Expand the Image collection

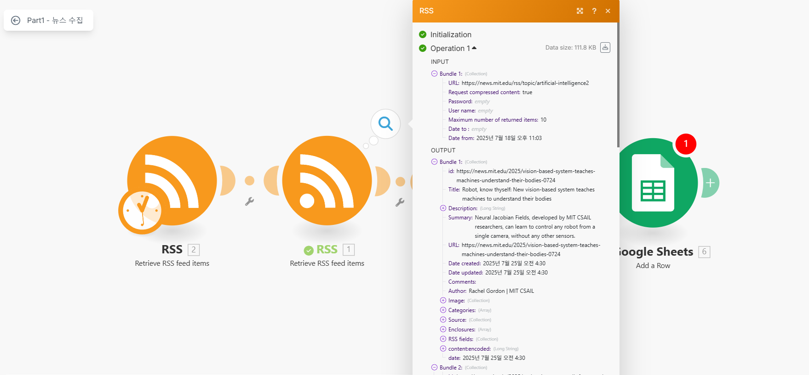pos(443,300)
